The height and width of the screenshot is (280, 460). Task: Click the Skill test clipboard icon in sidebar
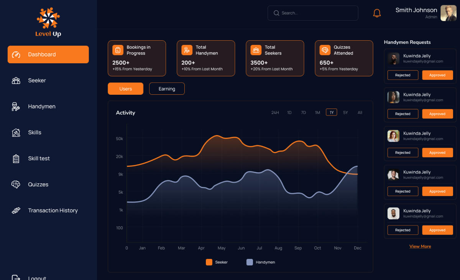click(x=16, y=158)
